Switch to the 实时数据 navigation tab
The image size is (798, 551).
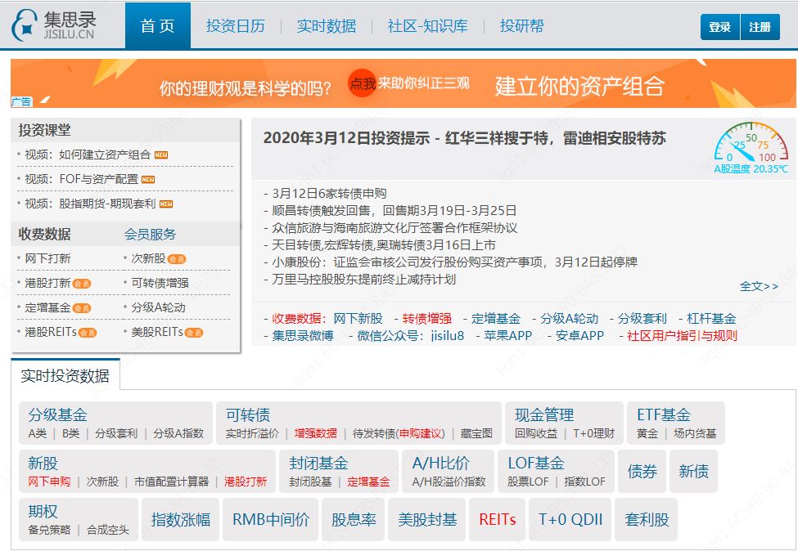point(327,26)
